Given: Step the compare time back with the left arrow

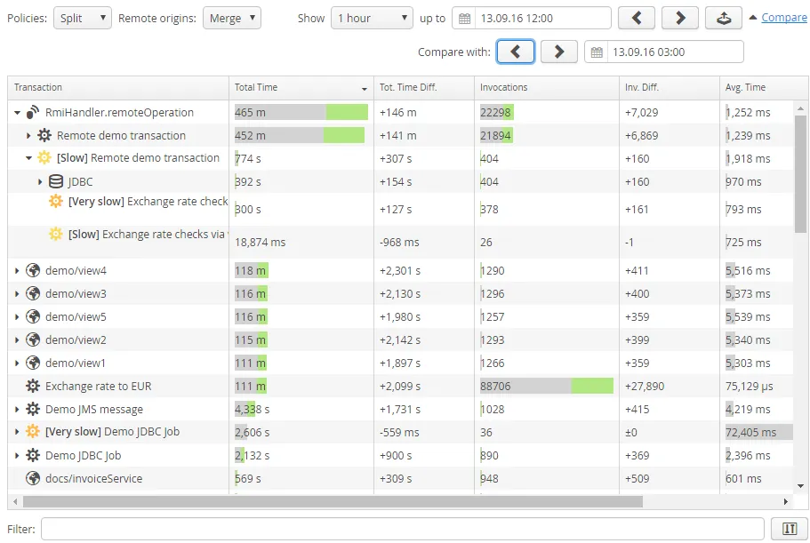Looking at the screenshot, I should (x=516, y=51).
